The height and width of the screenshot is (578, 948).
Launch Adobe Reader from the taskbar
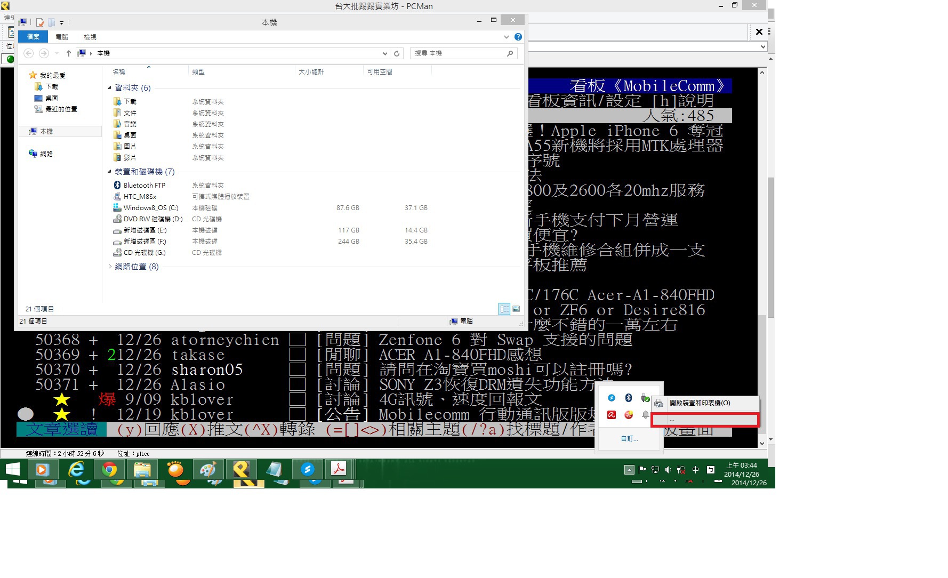click(x=339, y=469)
